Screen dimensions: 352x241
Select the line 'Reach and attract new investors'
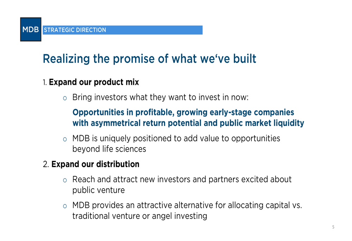pos(182,180)
